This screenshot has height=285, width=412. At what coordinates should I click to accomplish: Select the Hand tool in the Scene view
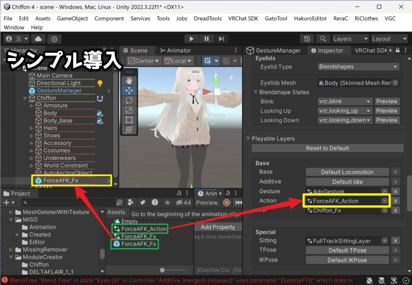(x=129, y=80)
